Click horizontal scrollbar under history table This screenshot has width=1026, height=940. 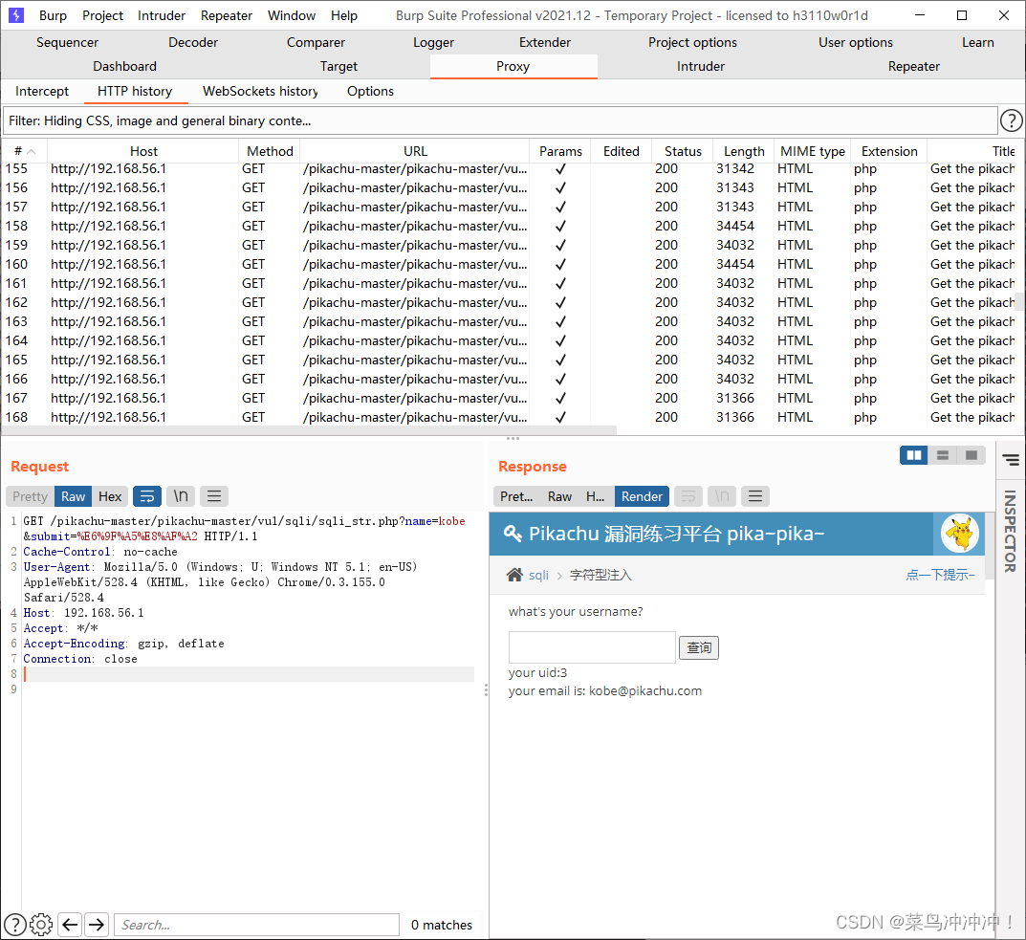[309, 430]
